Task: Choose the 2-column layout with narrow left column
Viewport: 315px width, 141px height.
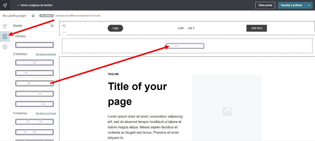Action: [35, 73]
